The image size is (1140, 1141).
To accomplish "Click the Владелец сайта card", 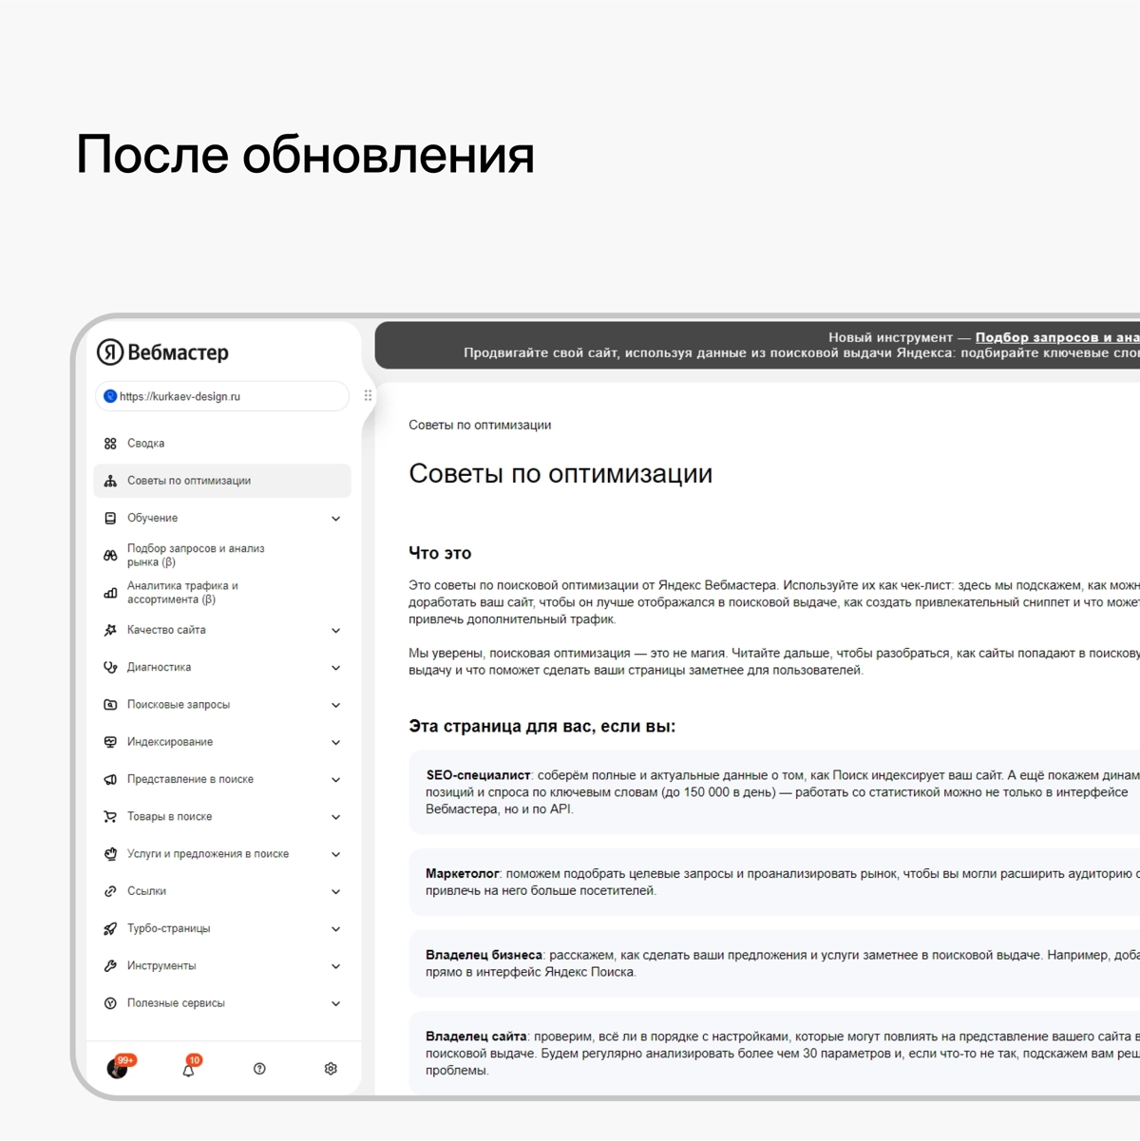I will 774,1054.
